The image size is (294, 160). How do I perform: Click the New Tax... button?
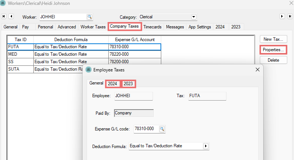point(273,39)
